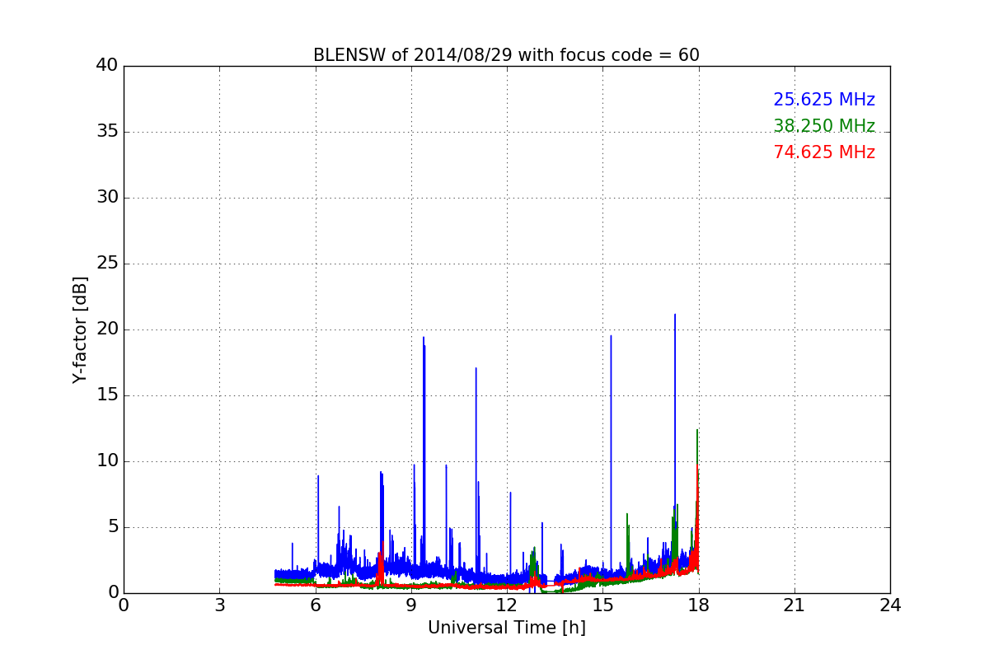Click the y-axis tick label 20
Screen dimensions: 989x659
click(x=107, y=329)
